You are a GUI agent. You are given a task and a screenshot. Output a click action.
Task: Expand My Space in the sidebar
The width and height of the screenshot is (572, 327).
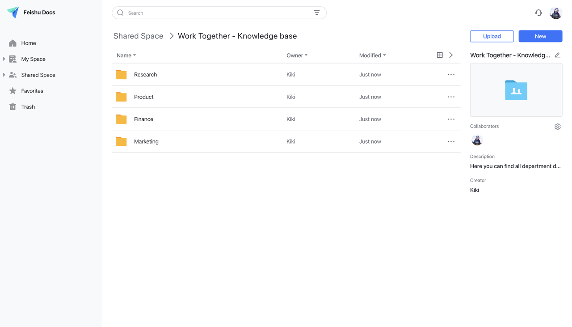(4, 59)
